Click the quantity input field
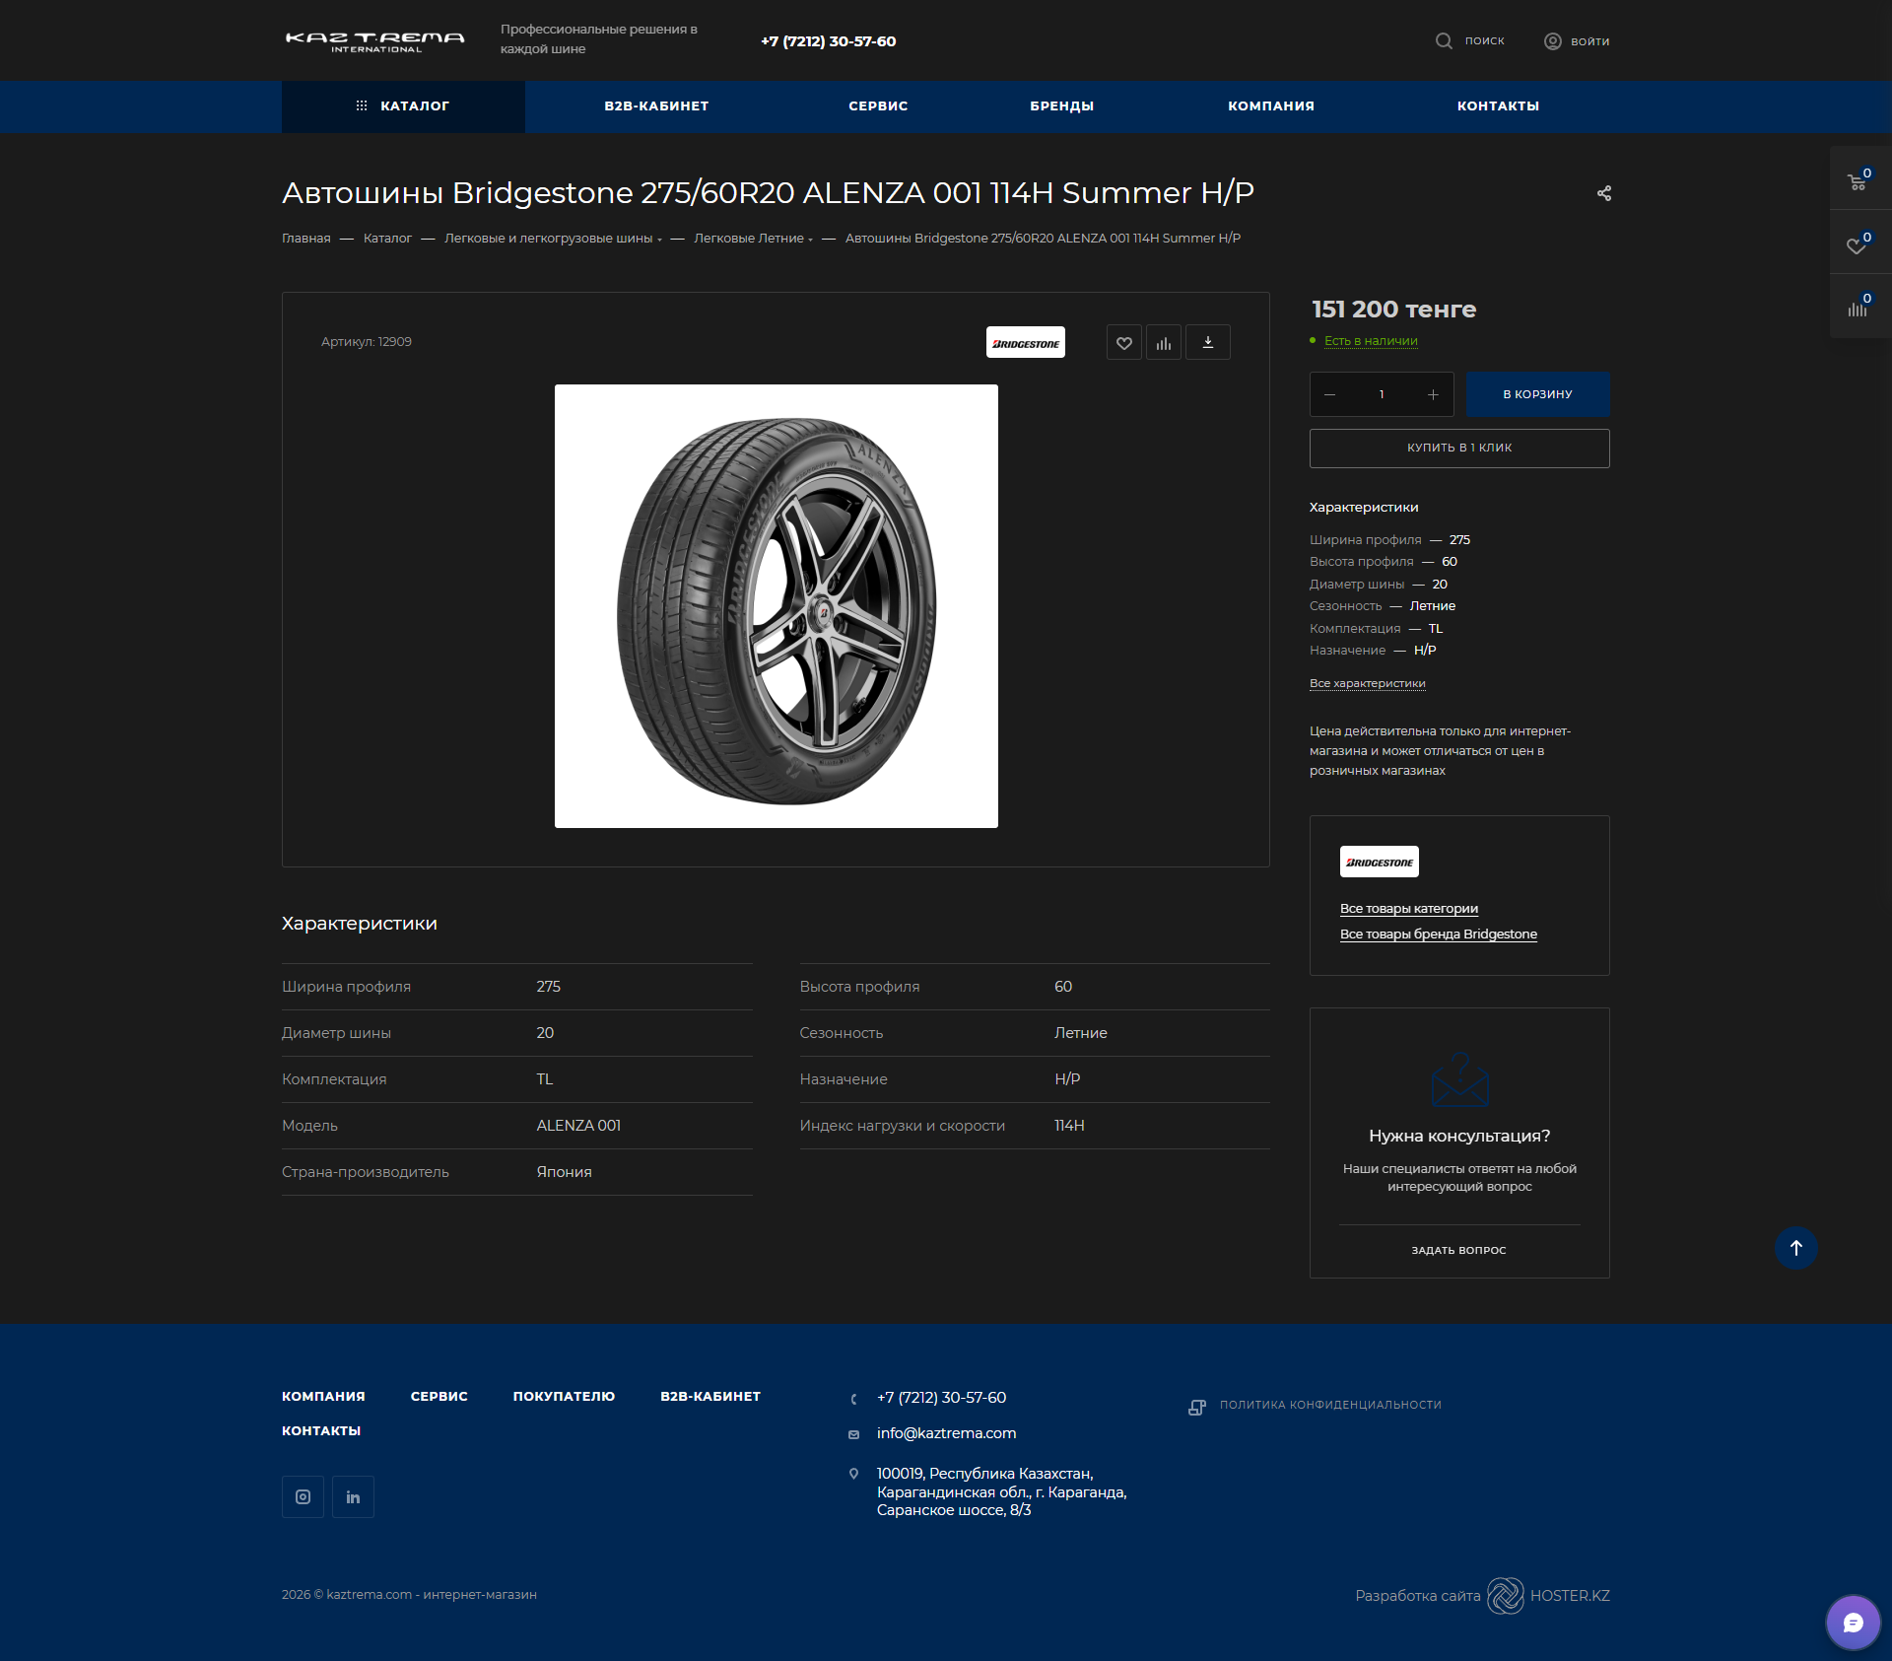The image size is (1892, 1661). (x=1382, y=394)
